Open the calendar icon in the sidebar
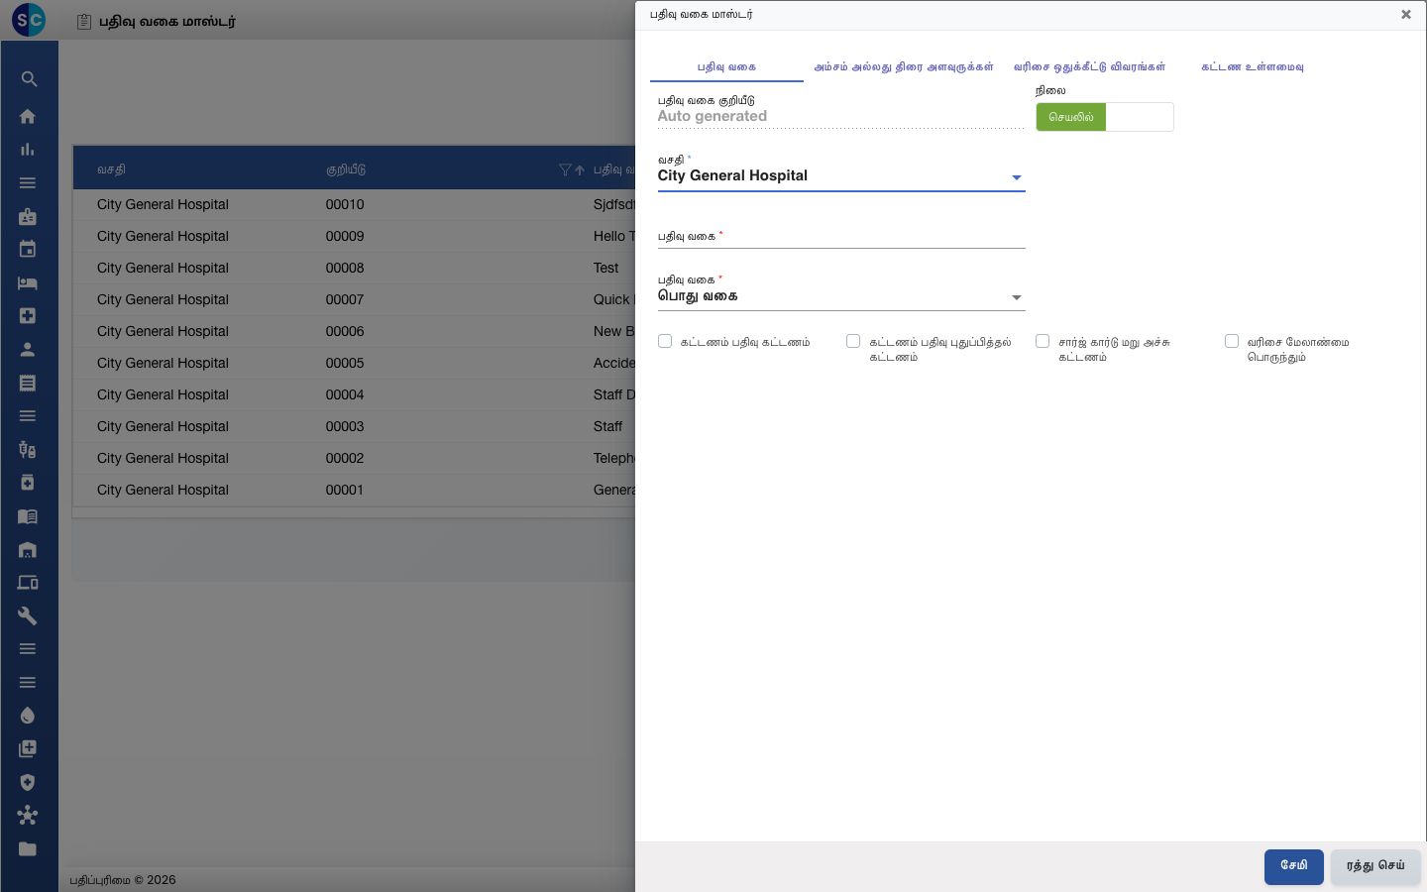The width and height of the screenshot is (1427, 892). coord(28,250)
